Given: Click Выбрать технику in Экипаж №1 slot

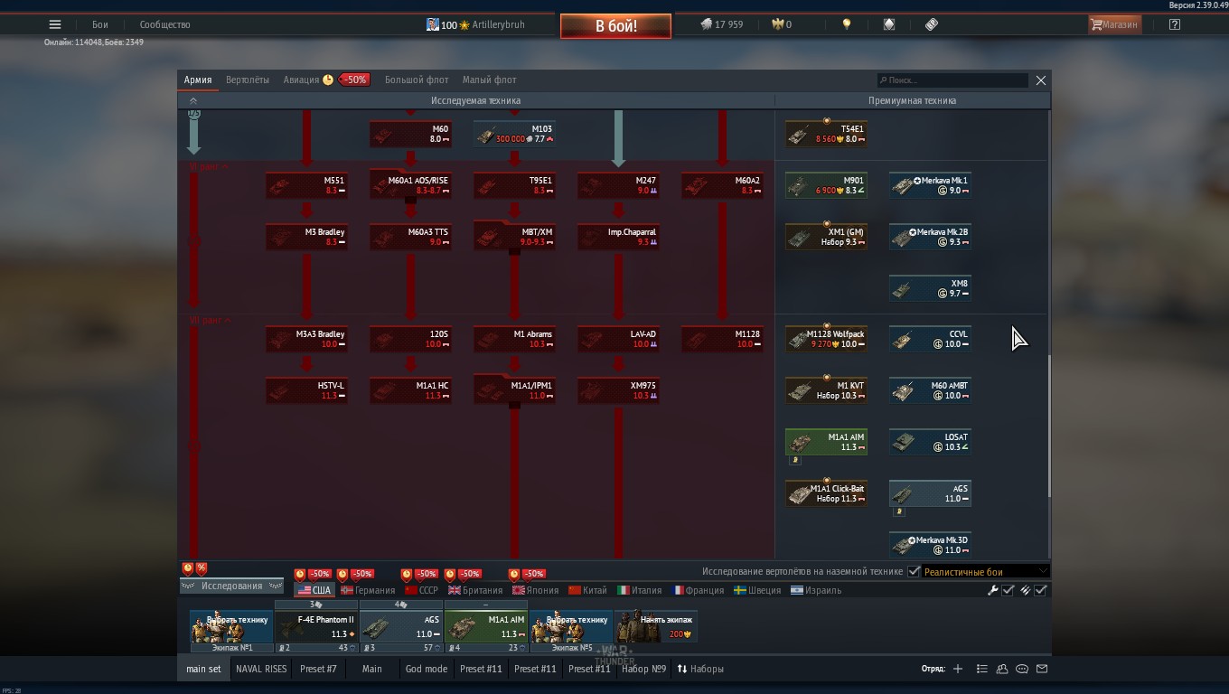Looking at the screenshot, I should click(x=232, y=626).
